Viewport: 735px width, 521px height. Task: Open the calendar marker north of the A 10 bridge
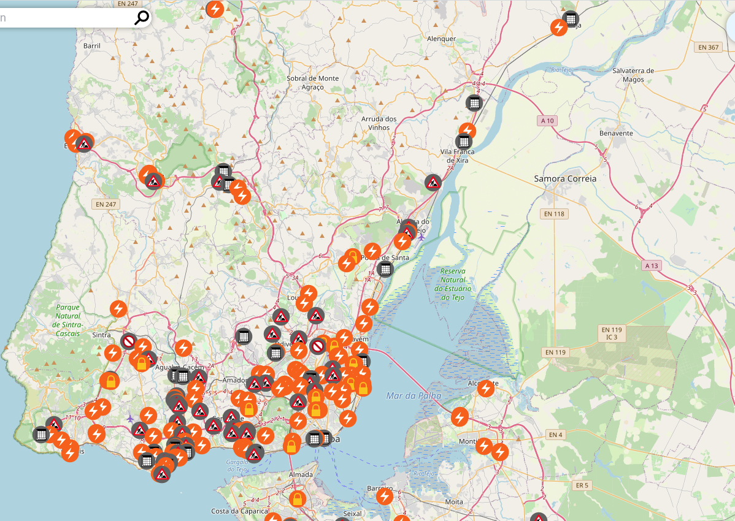(474, 102)
